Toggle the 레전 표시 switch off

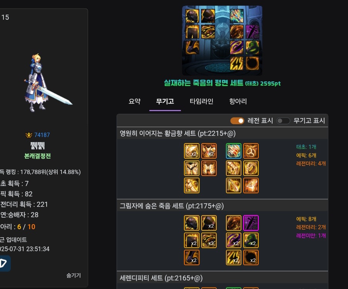click(237, 121)
